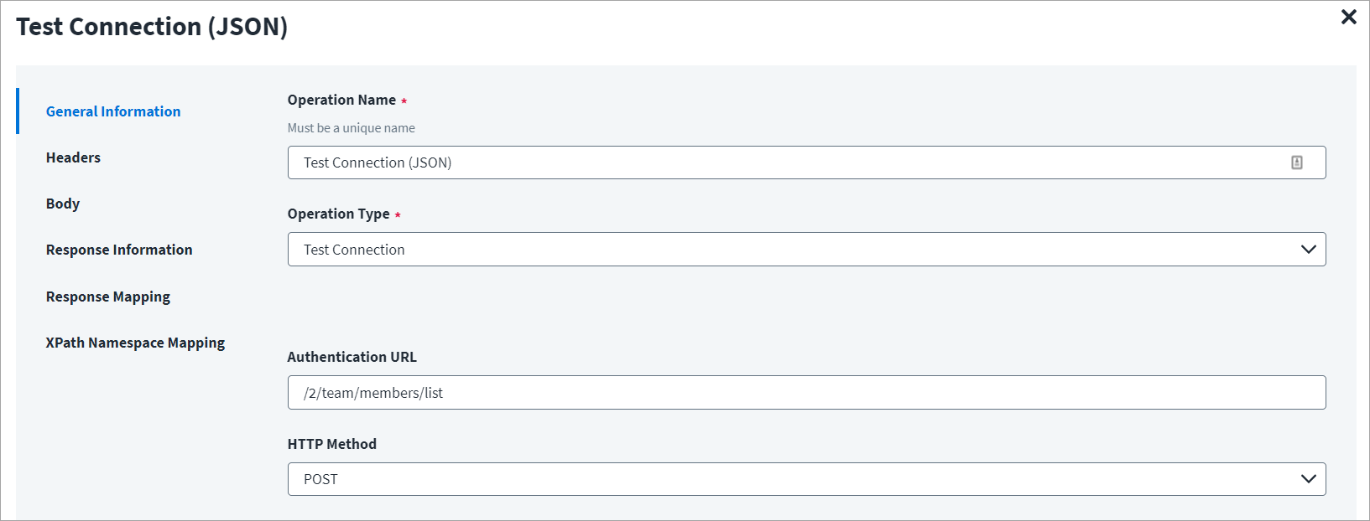
Task: Focus the Operation Name text field
Action: coord(806,162)
